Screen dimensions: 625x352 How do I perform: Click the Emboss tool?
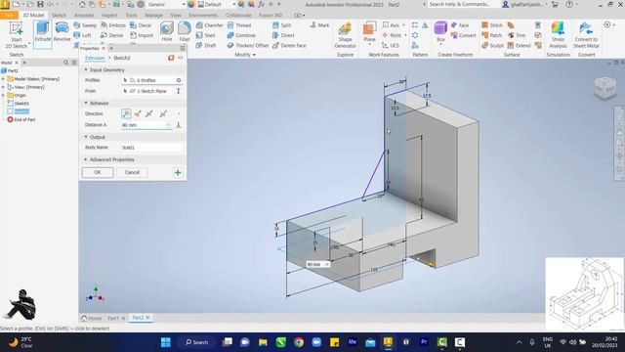113,25
